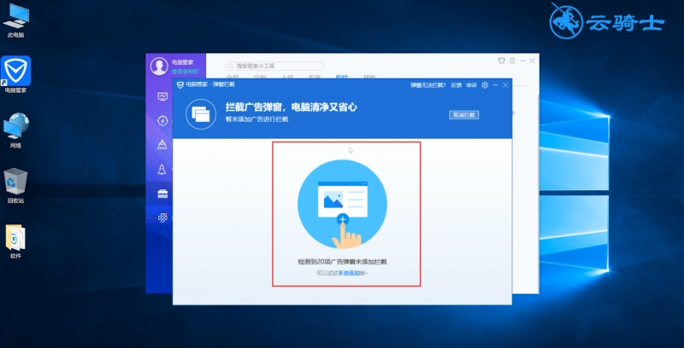Select the rocket speed-up sidebar icon
Image resolution: width=684 pixels, height=348 pixels.
click(x=162, y=169)
